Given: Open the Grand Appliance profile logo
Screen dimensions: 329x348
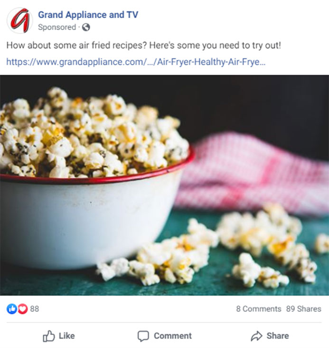Looking at the screenshot, I should pos(19,20).
